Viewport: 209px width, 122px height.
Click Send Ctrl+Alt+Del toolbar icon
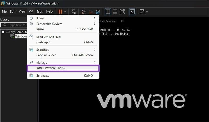coord(74,11)
